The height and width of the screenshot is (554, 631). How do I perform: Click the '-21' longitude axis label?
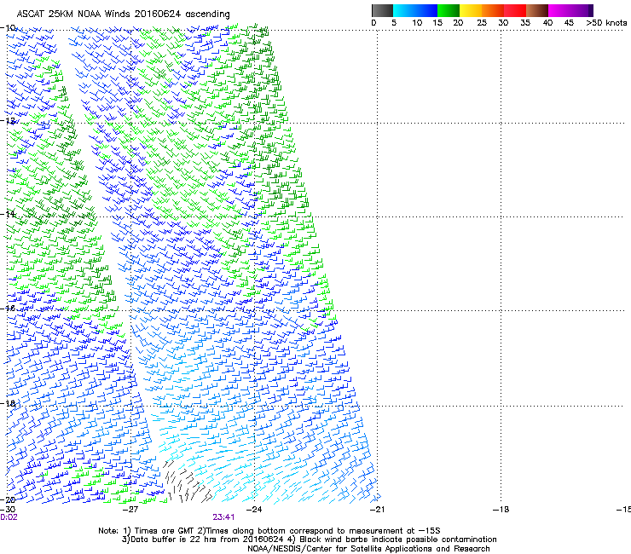coord(377,510)
